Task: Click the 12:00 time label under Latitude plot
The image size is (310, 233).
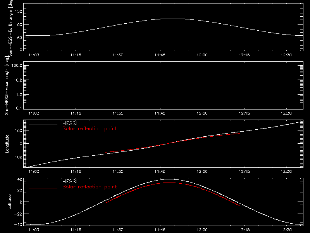Action: click(x=202, y=230)
